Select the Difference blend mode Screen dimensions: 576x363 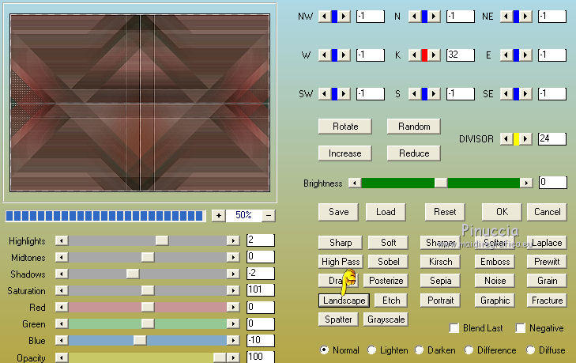469,350
